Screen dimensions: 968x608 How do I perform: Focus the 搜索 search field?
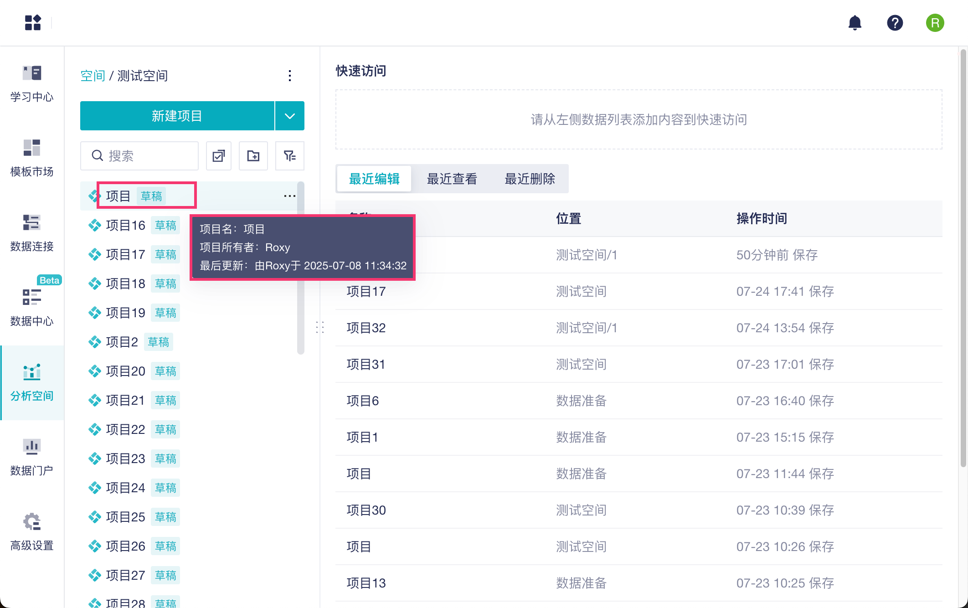pos(146,156)
